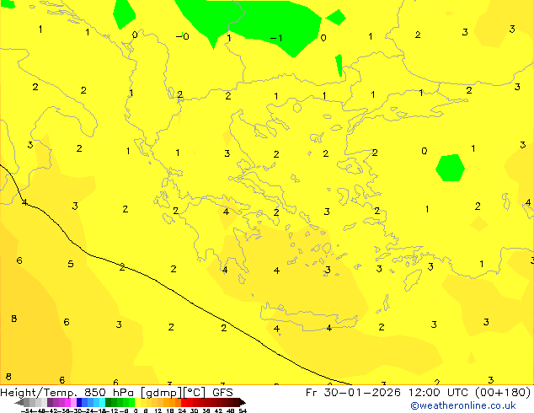534x413 pixels.
Task: Click the cyan swatch in the color scale
Action: 102,403
